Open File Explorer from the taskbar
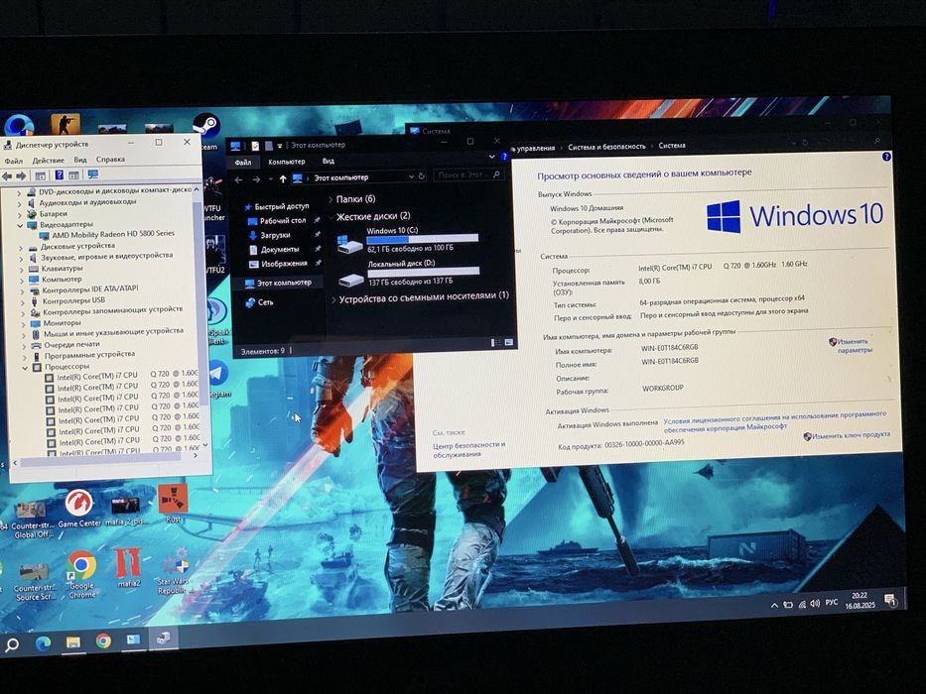 pos(73,642)
